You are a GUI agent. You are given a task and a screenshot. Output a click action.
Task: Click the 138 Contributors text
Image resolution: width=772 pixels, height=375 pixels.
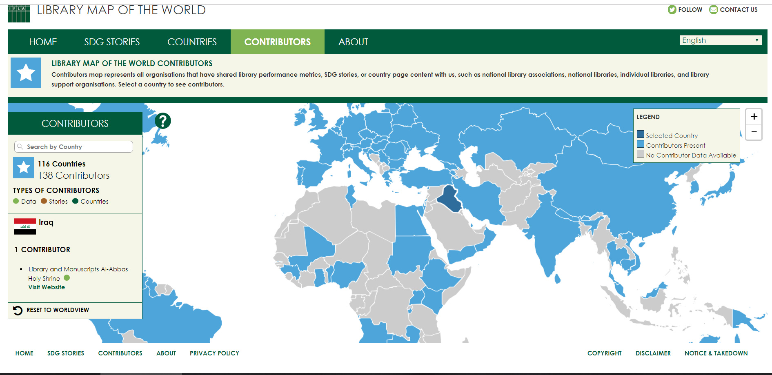coord(74,175)
